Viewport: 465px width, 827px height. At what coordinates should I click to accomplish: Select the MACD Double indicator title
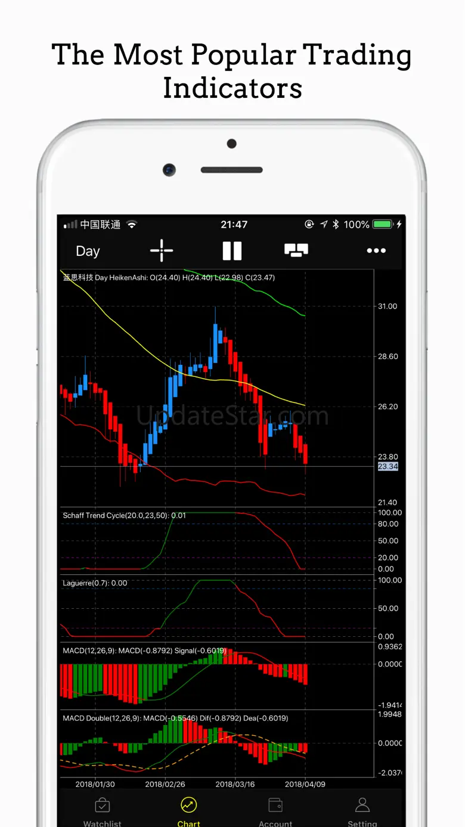[175, 718]
